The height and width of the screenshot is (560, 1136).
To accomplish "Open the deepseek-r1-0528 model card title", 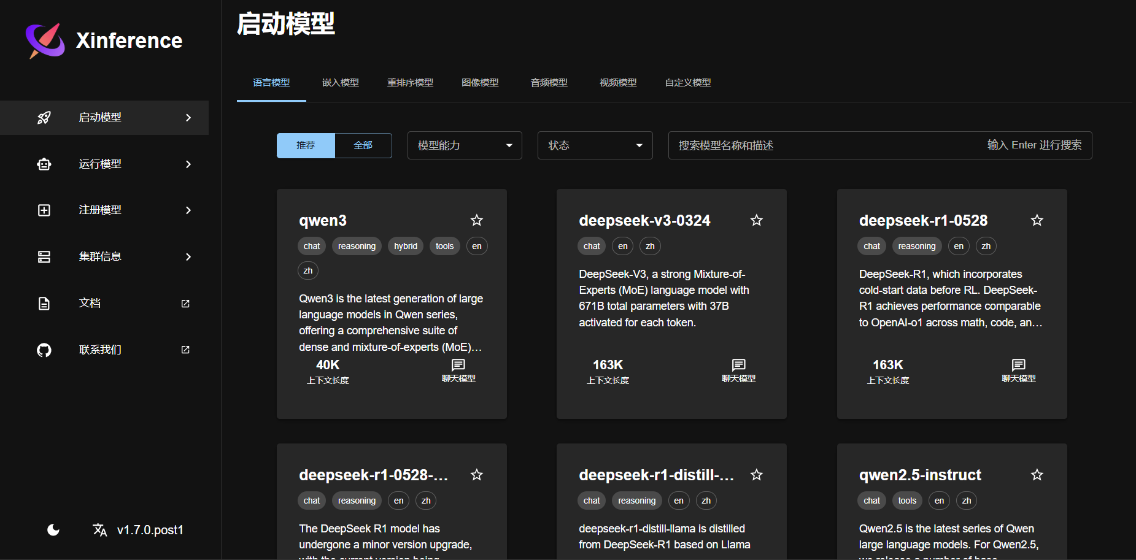I will pos(923,221).
